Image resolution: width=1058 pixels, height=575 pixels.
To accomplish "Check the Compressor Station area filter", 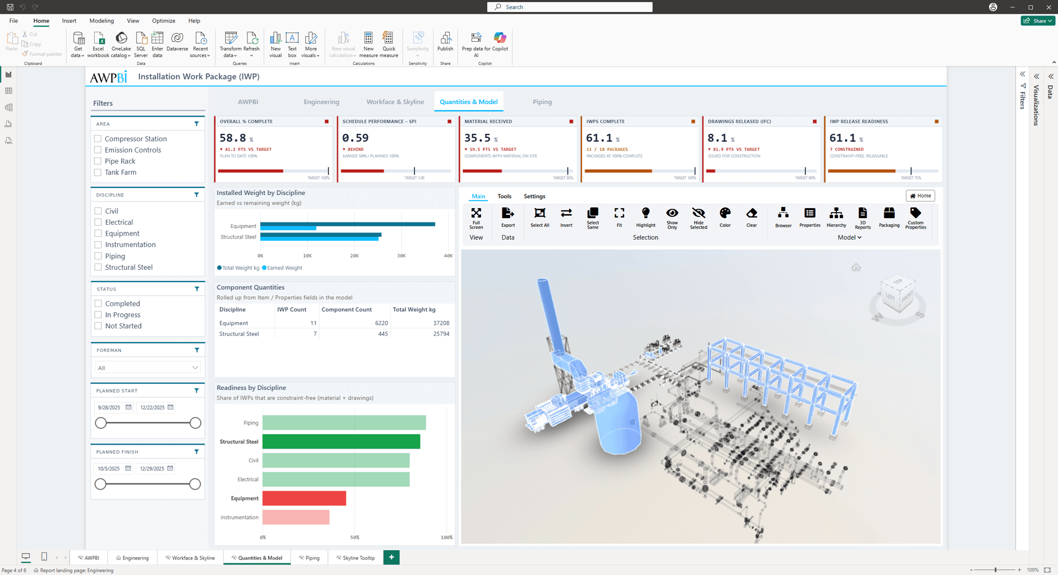I will click(x=98, y=139).
